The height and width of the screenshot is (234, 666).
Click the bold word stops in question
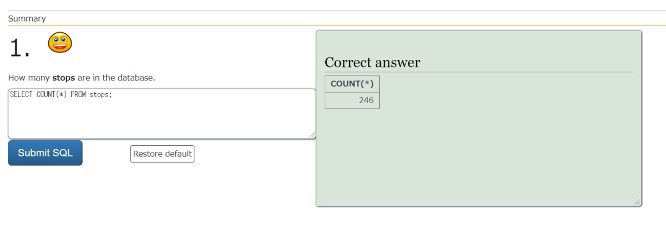click(x=63, y=78)
